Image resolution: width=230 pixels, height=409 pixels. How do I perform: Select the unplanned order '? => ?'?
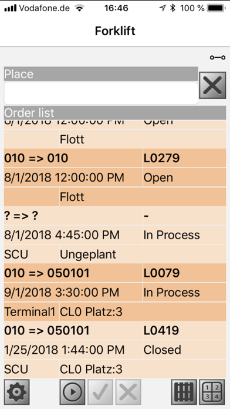pyautogui.click(x=115, y=216)
